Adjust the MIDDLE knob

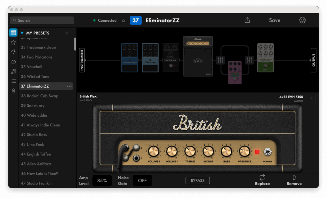(208, 151)
